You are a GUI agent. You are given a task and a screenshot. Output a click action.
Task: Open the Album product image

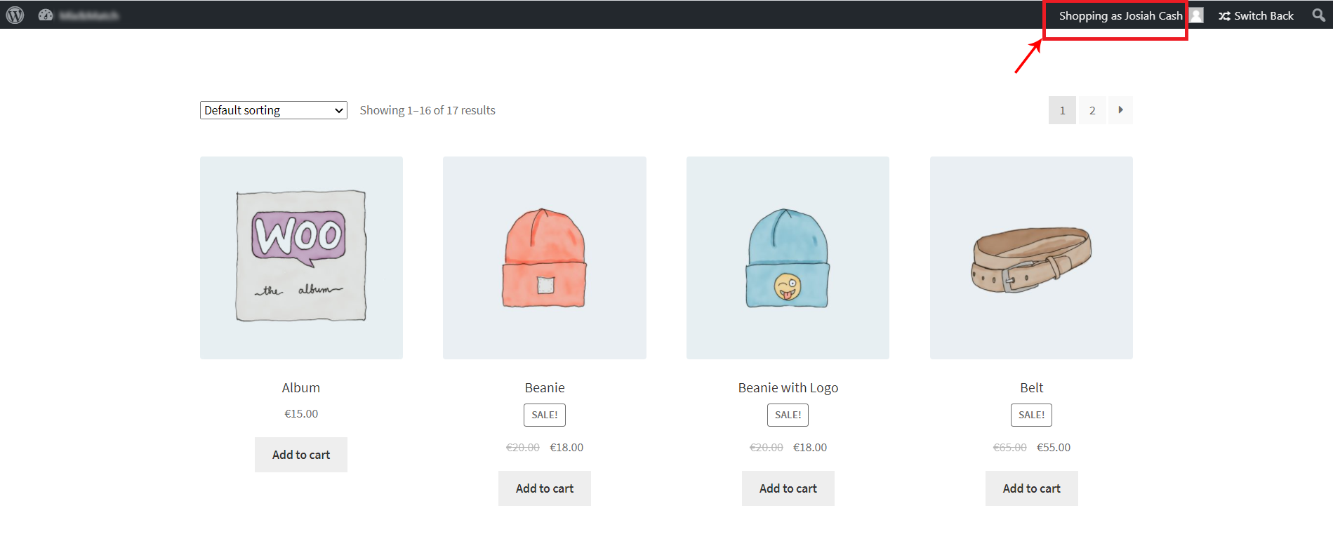(x=301, y=258)
